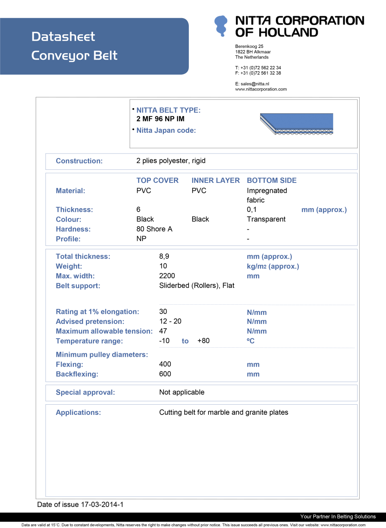Select top cover thickness value "6"
Screen dimensions: 386x528
coord(138,210)
